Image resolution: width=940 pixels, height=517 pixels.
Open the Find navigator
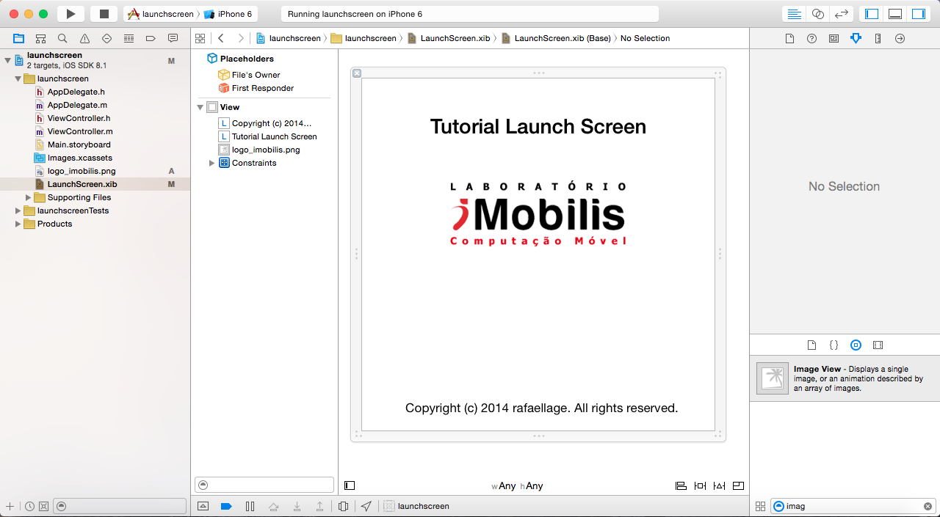point(62,38)
